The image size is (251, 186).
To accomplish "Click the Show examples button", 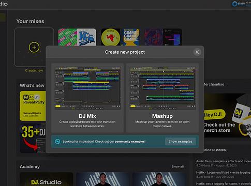I will [x=180, y=142].
